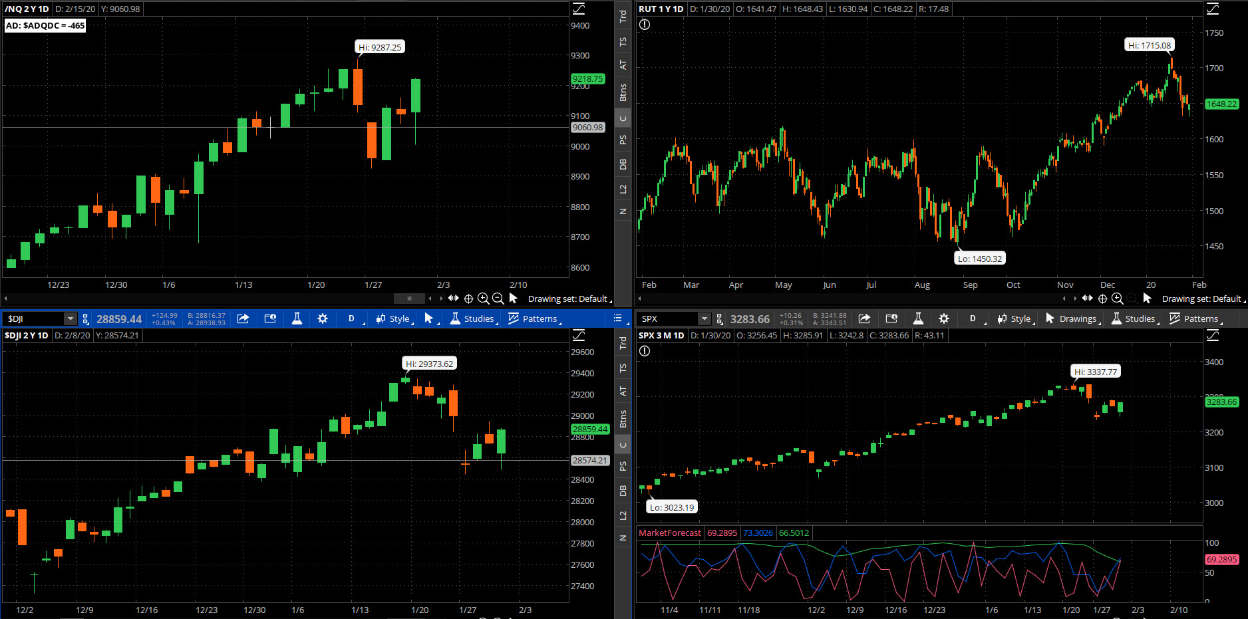
Task: Open the Patterns menu in the SPX toolbar
Action: [1195, 318]
